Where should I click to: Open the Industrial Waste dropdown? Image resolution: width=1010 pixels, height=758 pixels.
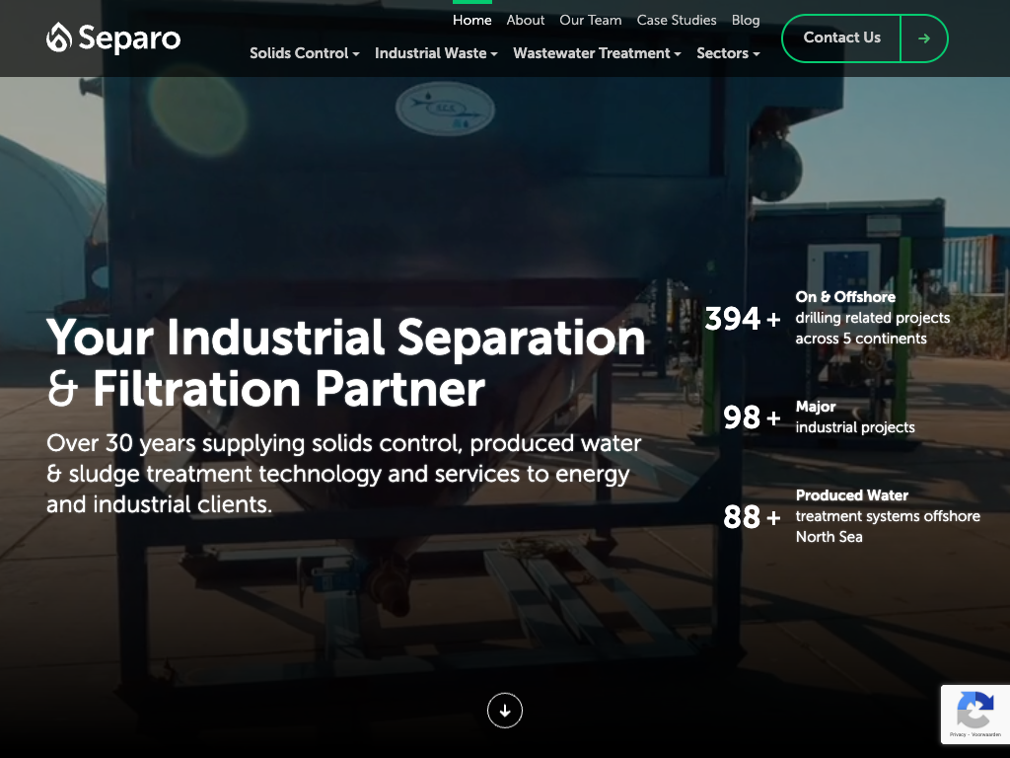pyautogui.click(x=436, y=53)
